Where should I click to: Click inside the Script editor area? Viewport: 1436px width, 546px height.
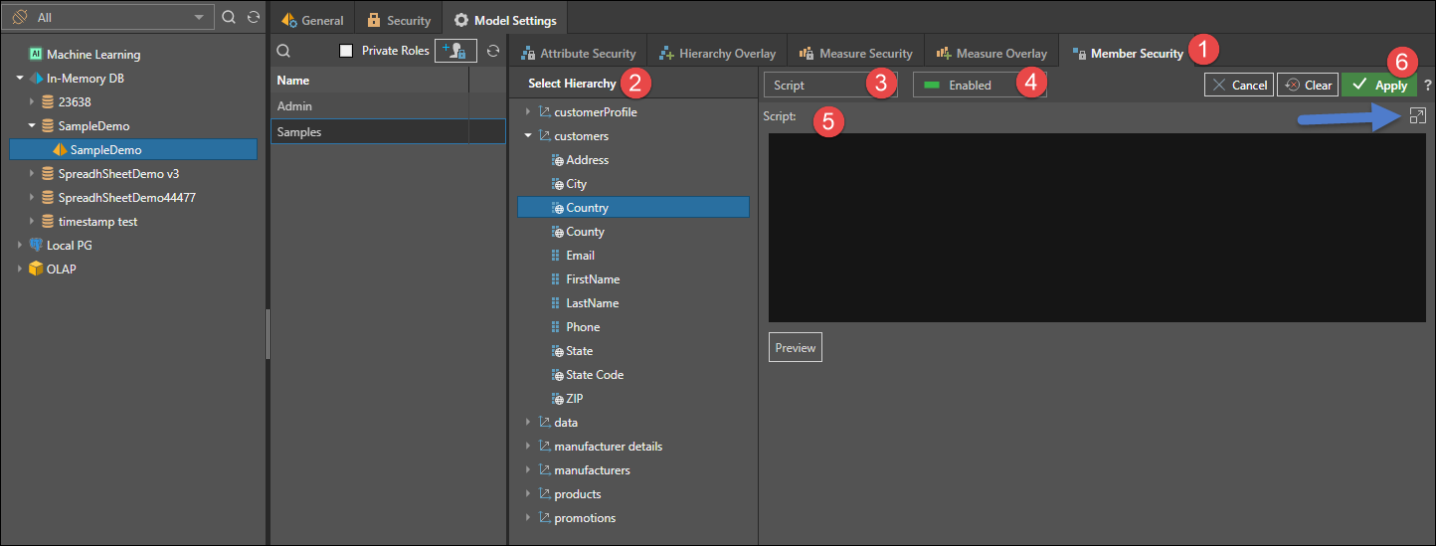coord(1096,228)
